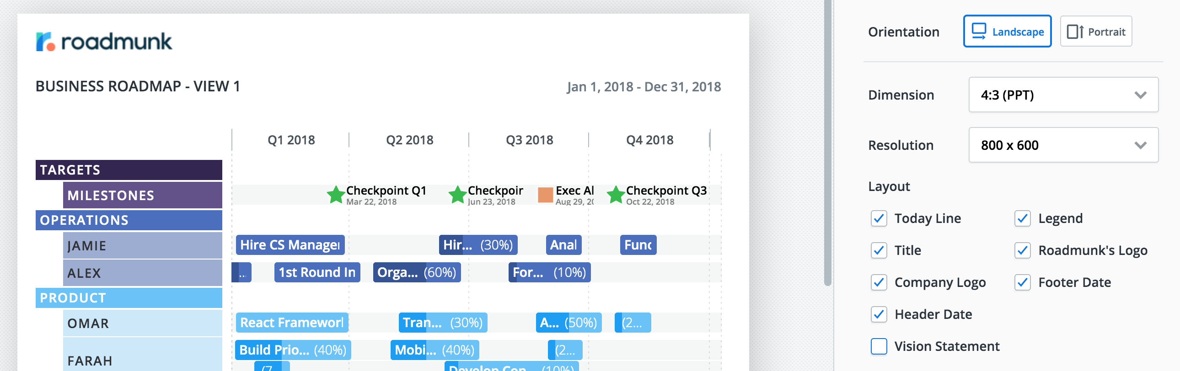Uncheck the Roadmunk's Logo option
The image size is (1180, 371).
[x=1022, y=251]
